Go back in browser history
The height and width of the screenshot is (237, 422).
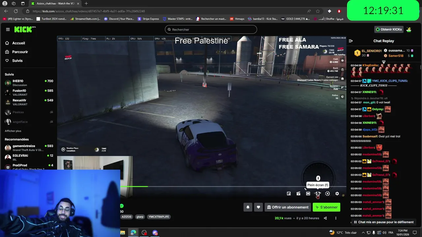tap(6, 11)
